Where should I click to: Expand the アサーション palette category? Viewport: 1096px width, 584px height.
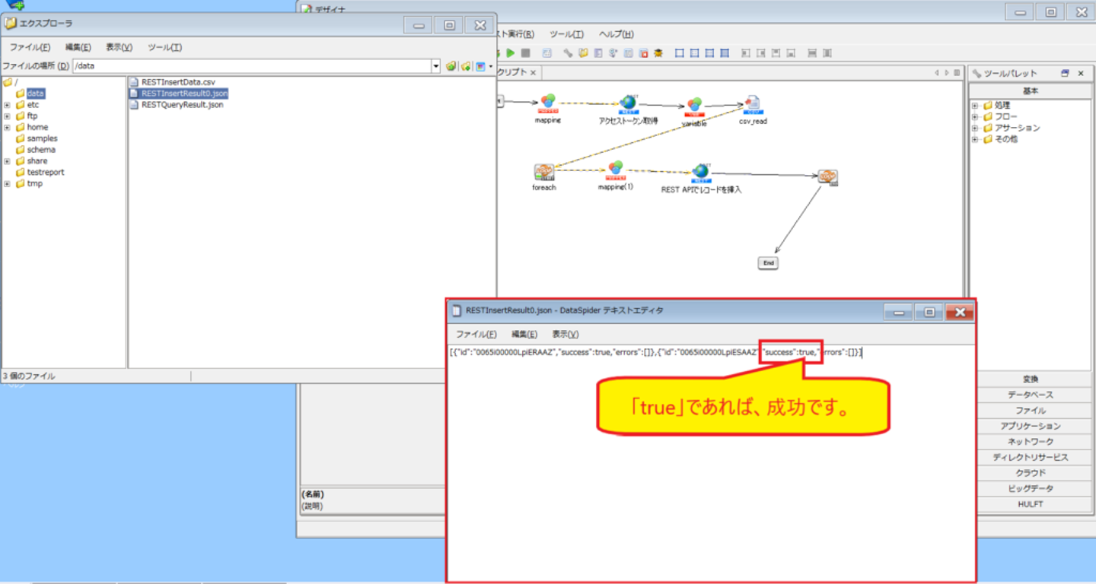pos(975,129)
